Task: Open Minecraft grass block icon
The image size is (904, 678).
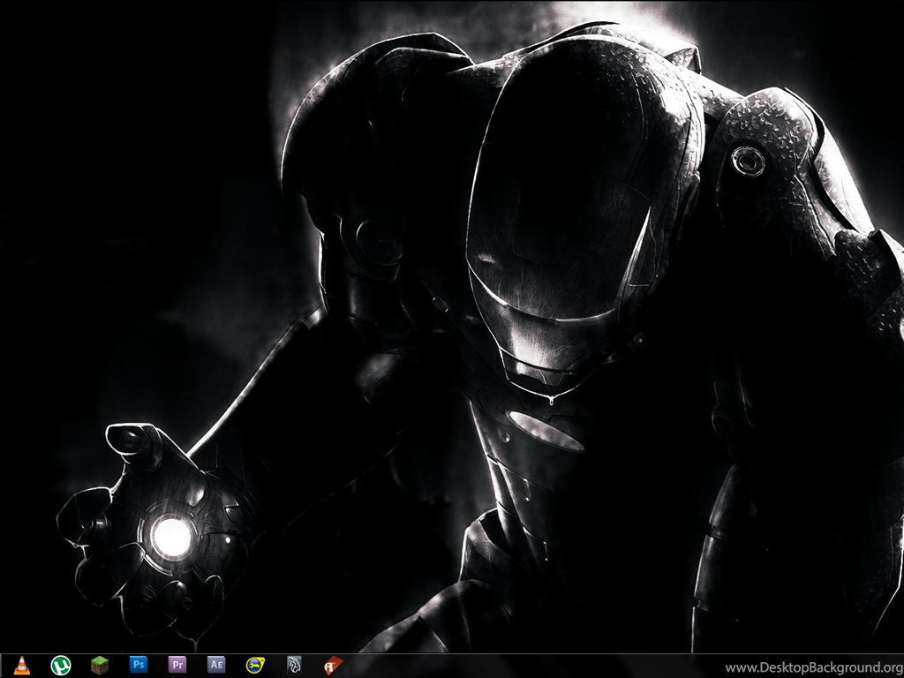Action: coord(100,666)
